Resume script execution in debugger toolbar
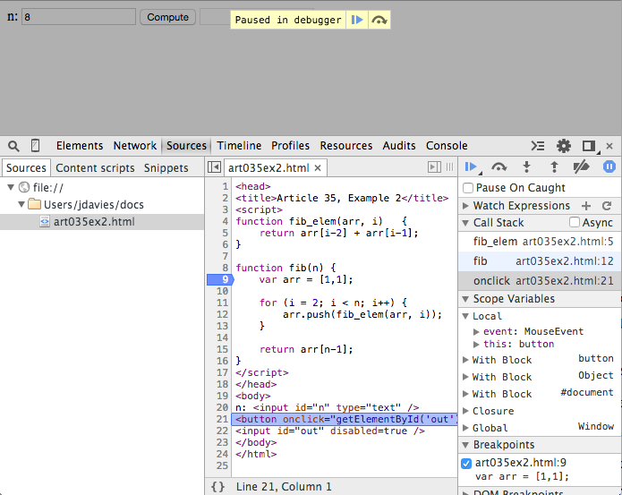 471,167
